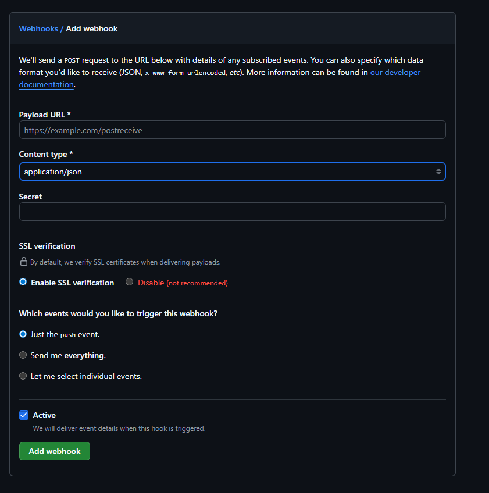Select "Just the push event" trigger

23,334
